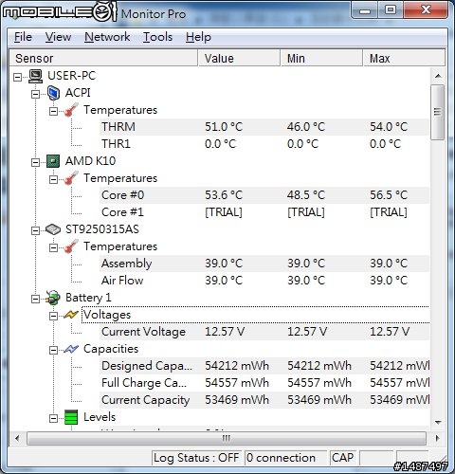Image resolution: width=455 pixels, height=474 pixels.
Task: Click the Sensor column header
Action: tap(103, 58)
